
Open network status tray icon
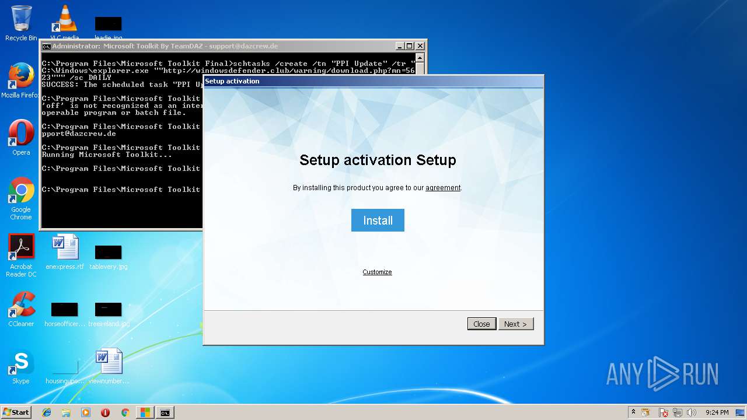tap(678, 412)
